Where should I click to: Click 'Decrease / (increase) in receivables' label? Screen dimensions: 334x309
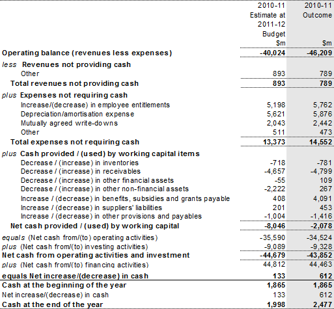(81, 171)
